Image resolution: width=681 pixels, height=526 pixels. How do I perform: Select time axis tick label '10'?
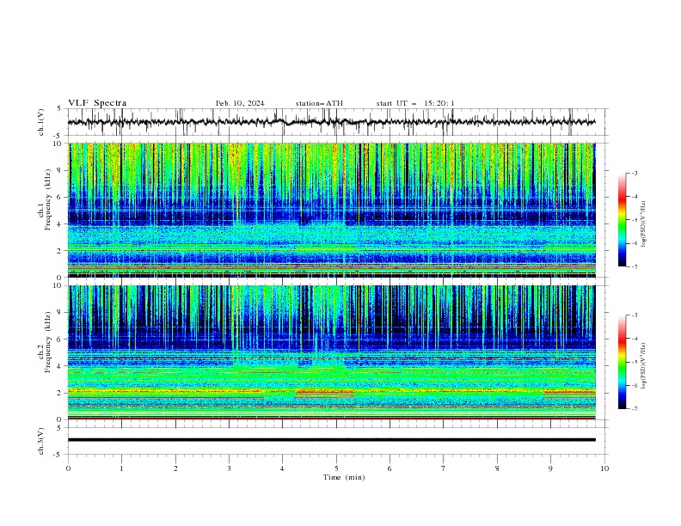604,468
